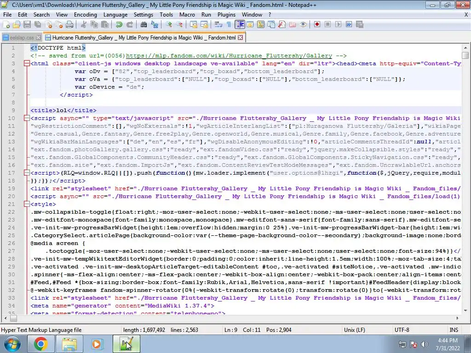Close the eelslap.css tab with its X
Image resolution: width=471 pixels, height=353 pixels.
(39, 38)
